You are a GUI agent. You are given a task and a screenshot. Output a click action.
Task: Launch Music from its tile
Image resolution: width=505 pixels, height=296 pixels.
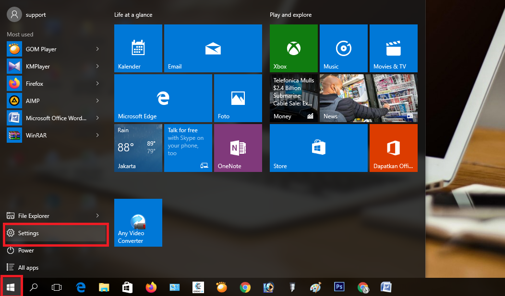tap(343, 48)
